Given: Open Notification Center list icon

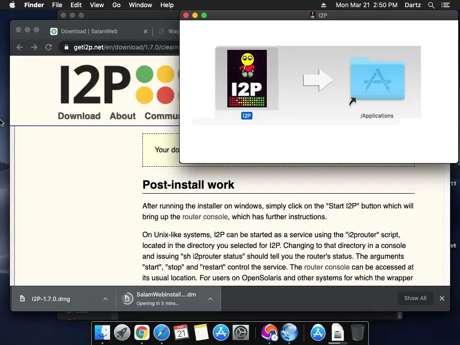Looking at the screenshot, I should coord(445,5).
